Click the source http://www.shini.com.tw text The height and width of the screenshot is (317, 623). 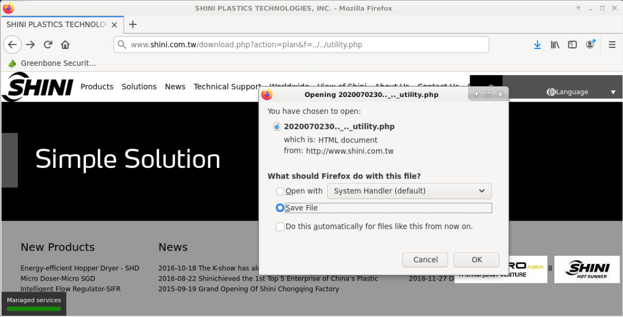350,151
